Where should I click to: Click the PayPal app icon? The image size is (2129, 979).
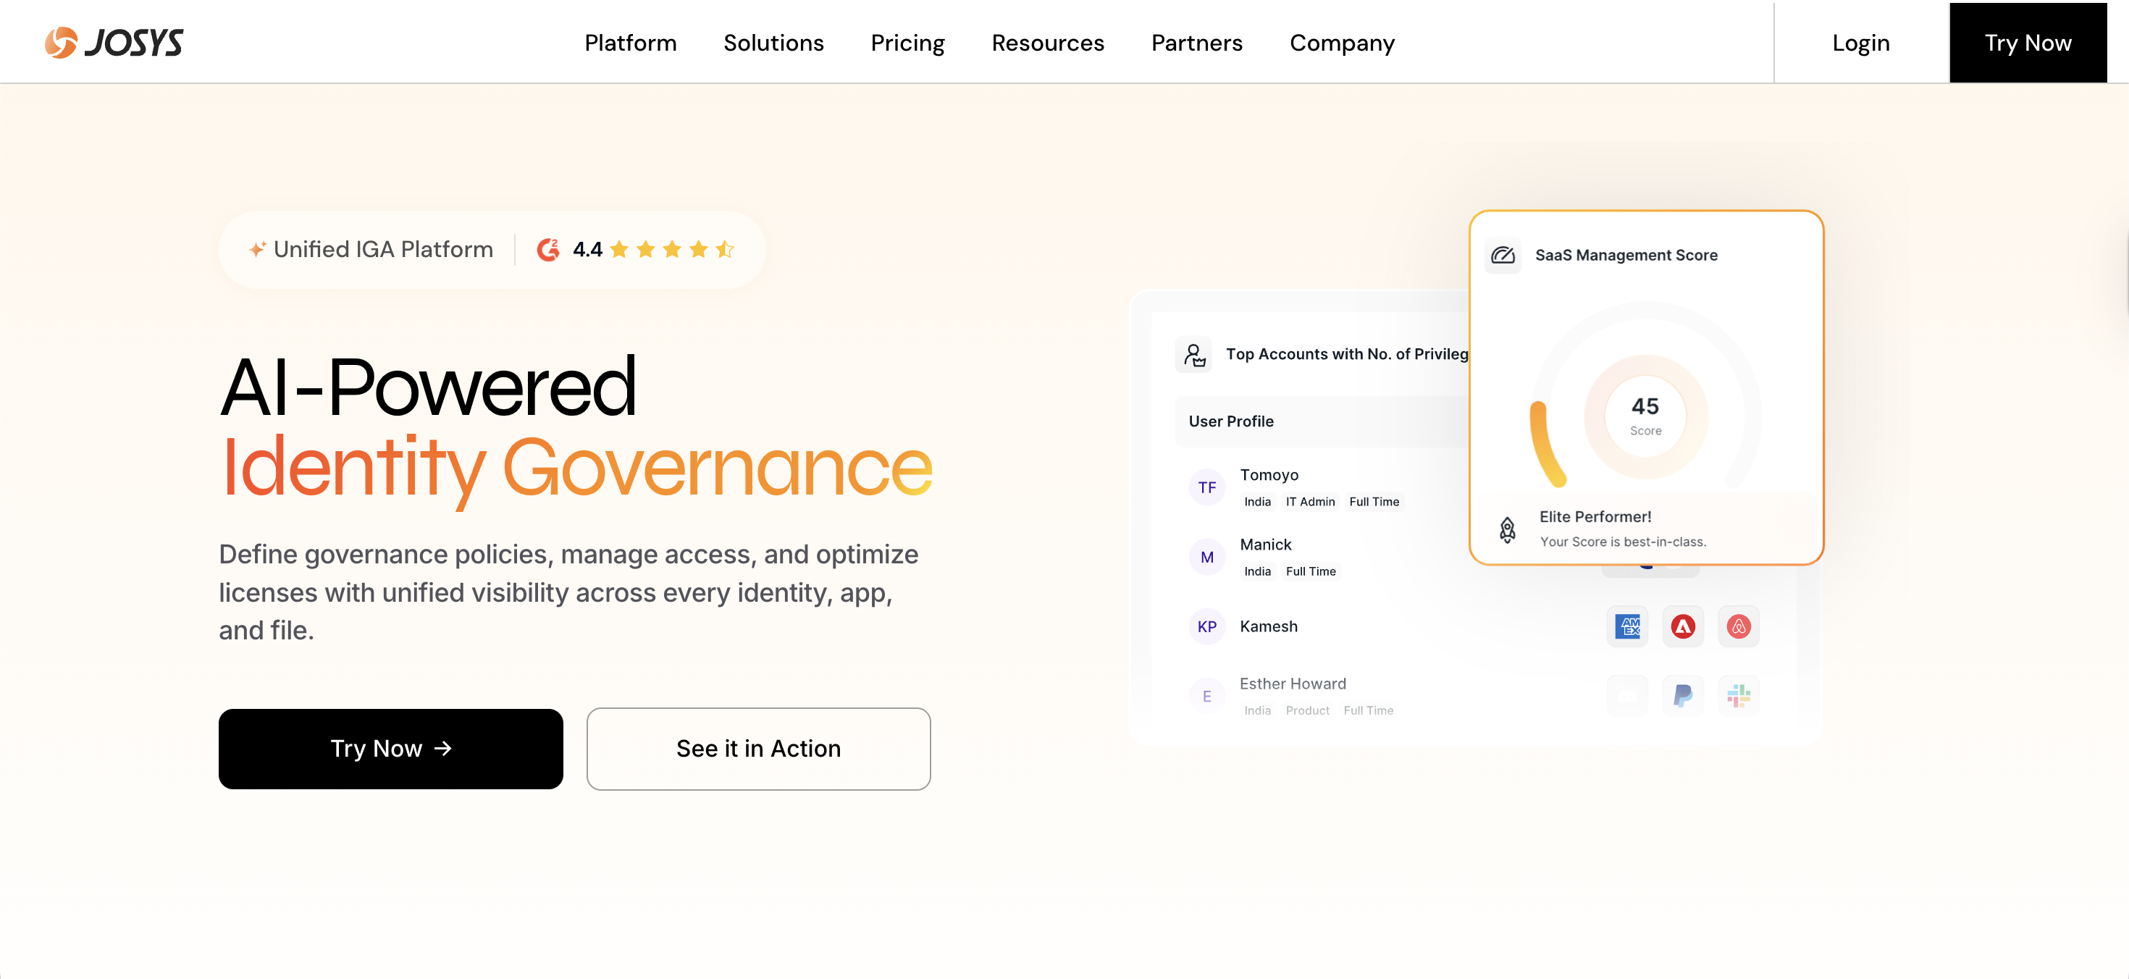(1683, 696)
